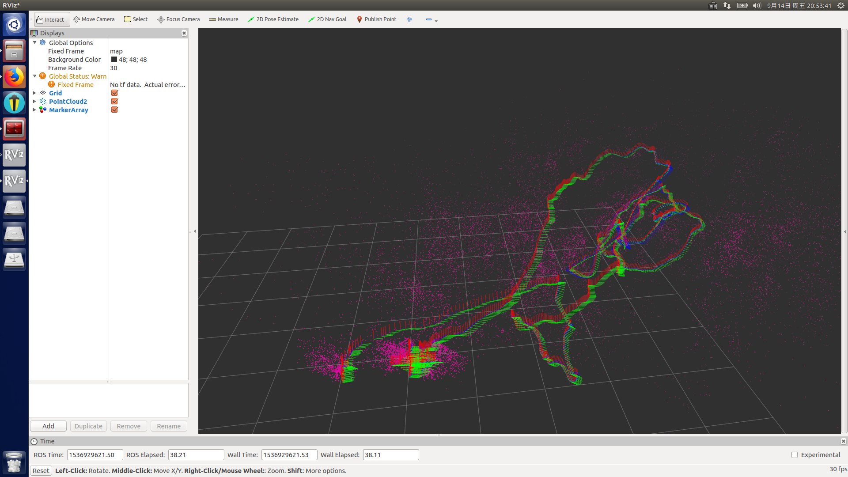Expand the MarkerArray display entry
The width and height of the screenshot is (848, 477).
tap(34, 110)
